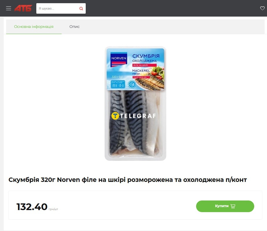Click the green 'Купити' button
Screen dimensions: 267x231
(225, 206)
